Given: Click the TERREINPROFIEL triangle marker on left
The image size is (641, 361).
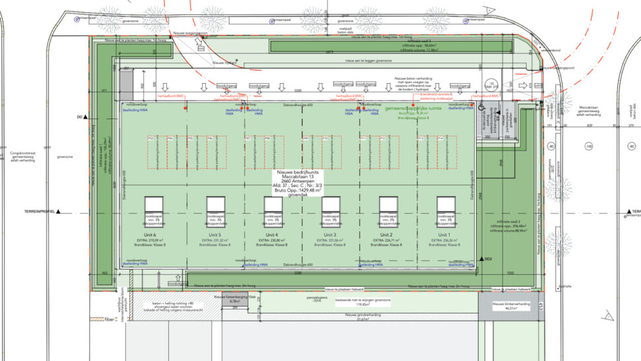Looking at the screenshot, I should (59, 211).
